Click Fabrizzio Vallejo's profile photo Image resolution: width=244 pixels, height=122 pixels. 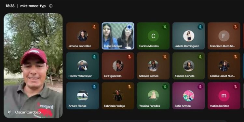pos(118,96)
